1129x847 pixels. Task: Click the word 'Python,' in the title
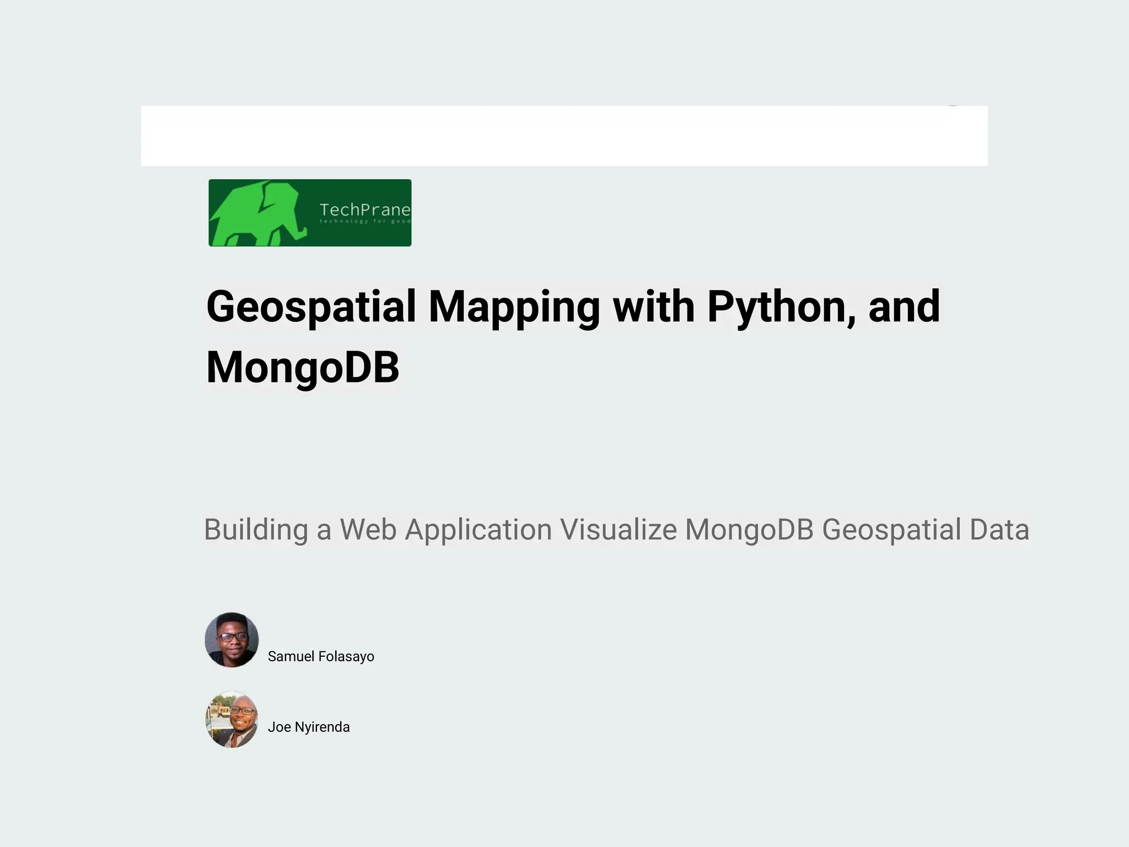coord(781,307)
